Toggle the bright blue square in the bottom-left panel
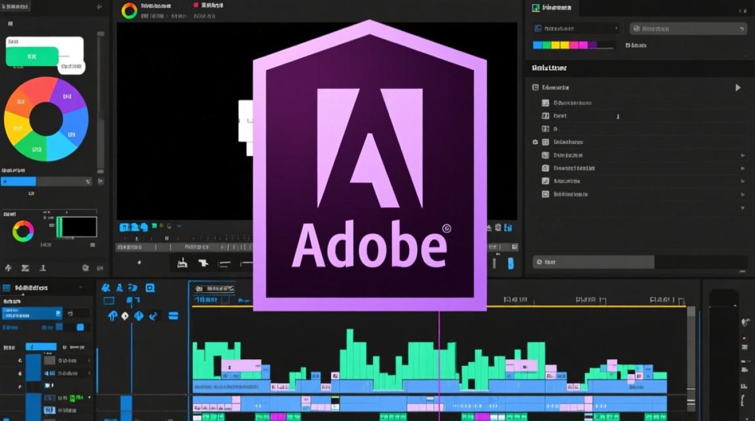Viewport: 755px width, 421px height. click(80, 327)
